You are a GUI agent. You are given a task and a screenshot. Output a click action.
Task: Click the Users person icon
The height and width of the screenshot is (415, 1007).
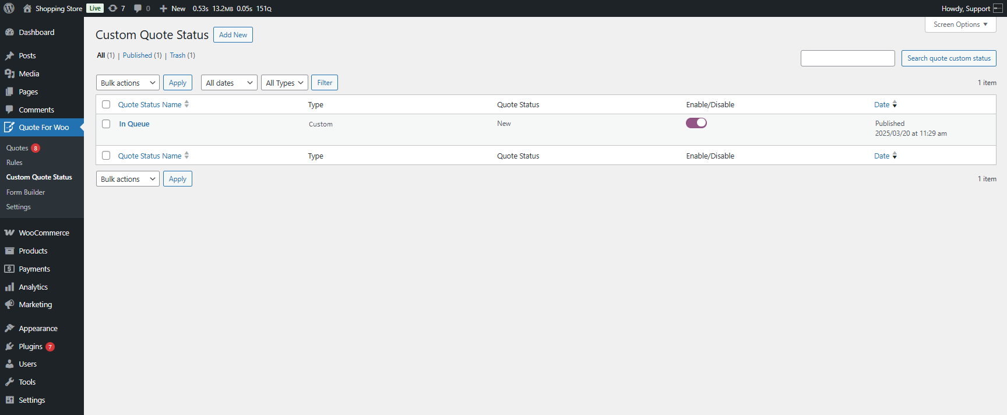[9, 364]
